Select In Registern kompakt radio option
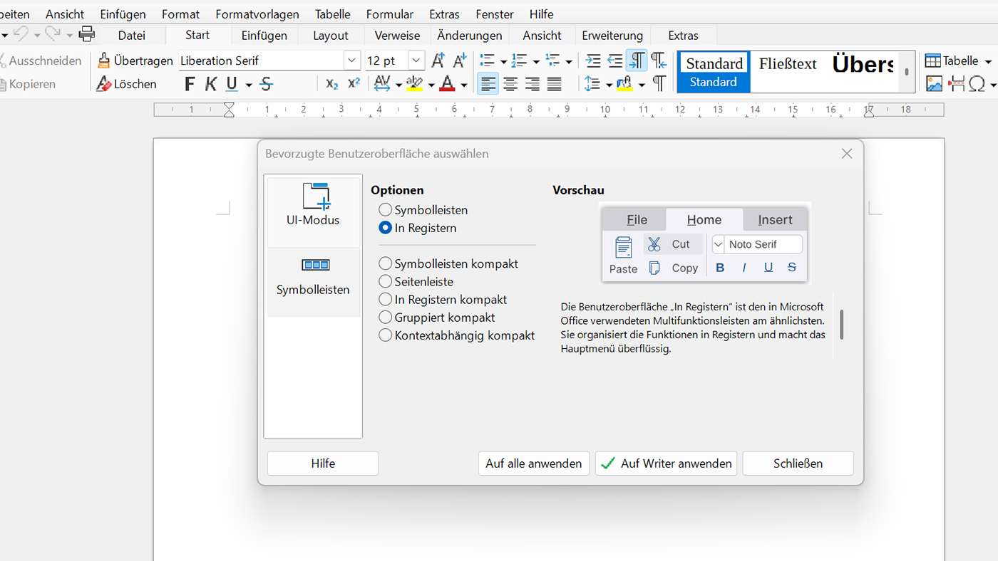The width and height of the screenshot is (998, 561). tap(443, 300)
